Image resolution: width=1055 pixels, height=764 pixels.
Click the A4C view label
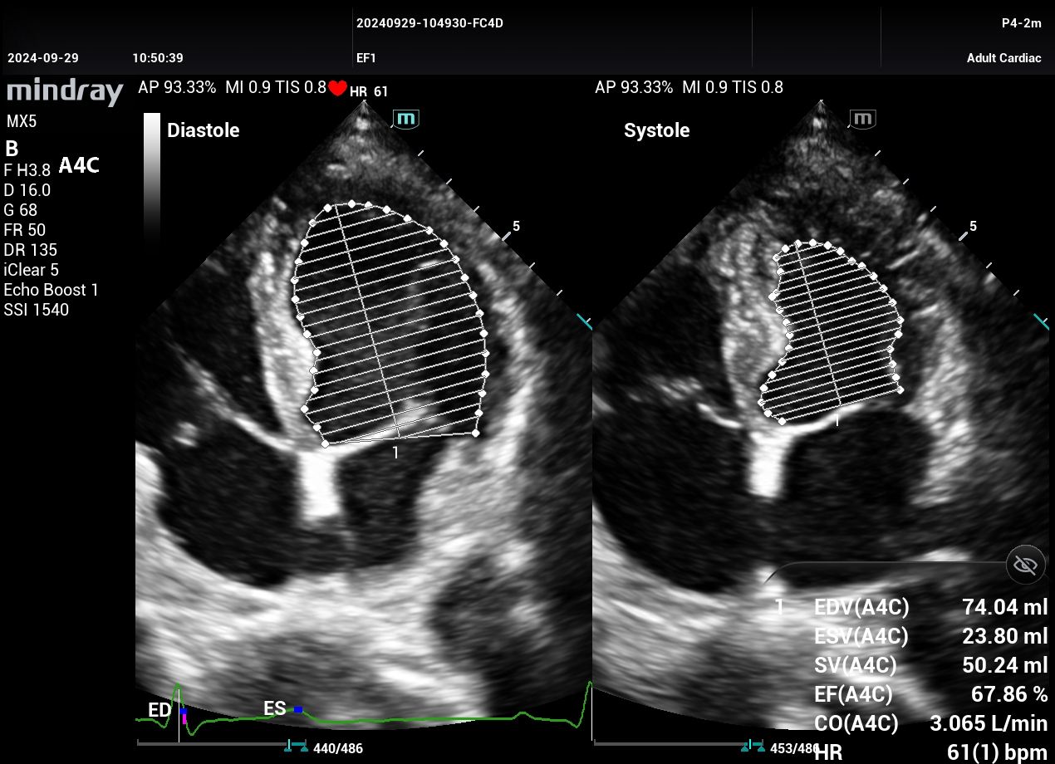[x=79, y=166]
